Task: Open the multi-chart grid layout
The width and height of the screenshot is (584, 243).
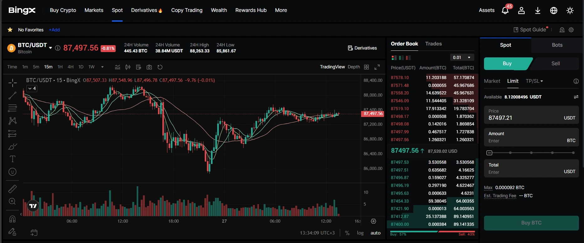Action: pyautogui.click(x=366, y=67)
